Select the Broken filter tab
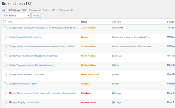 18,10
